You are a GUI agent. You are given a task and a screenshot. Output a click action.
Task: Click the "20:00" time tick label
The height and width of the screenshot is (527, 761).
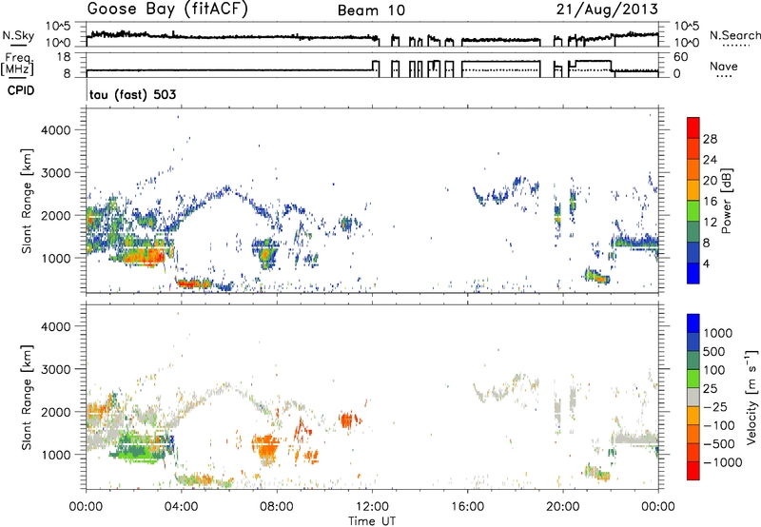563,507
